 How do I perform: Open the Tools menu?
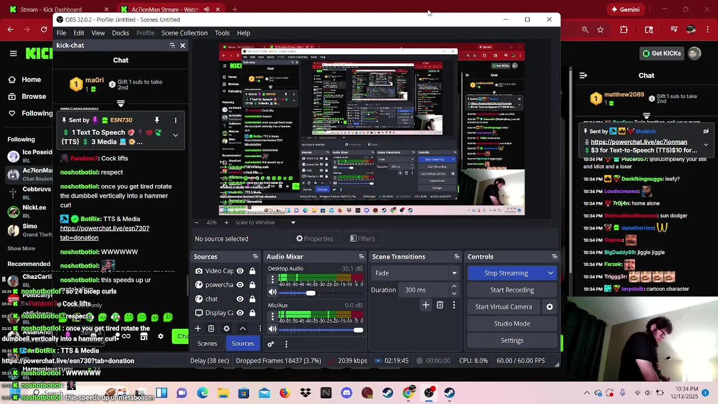coord(222,33)
